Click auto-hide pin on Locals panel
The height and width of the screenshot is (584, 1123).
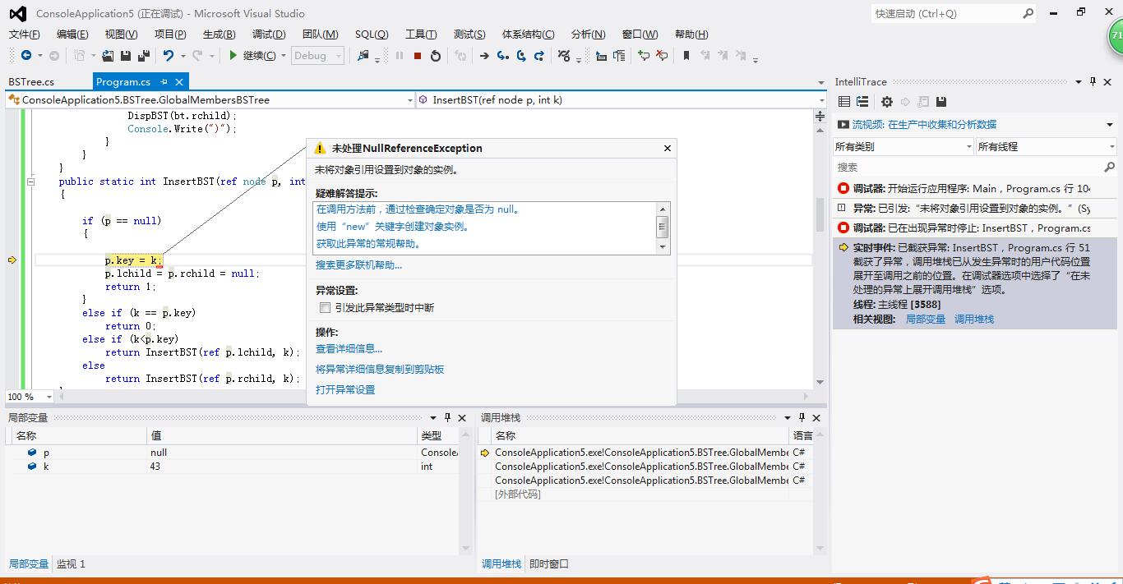pos(447,417)
